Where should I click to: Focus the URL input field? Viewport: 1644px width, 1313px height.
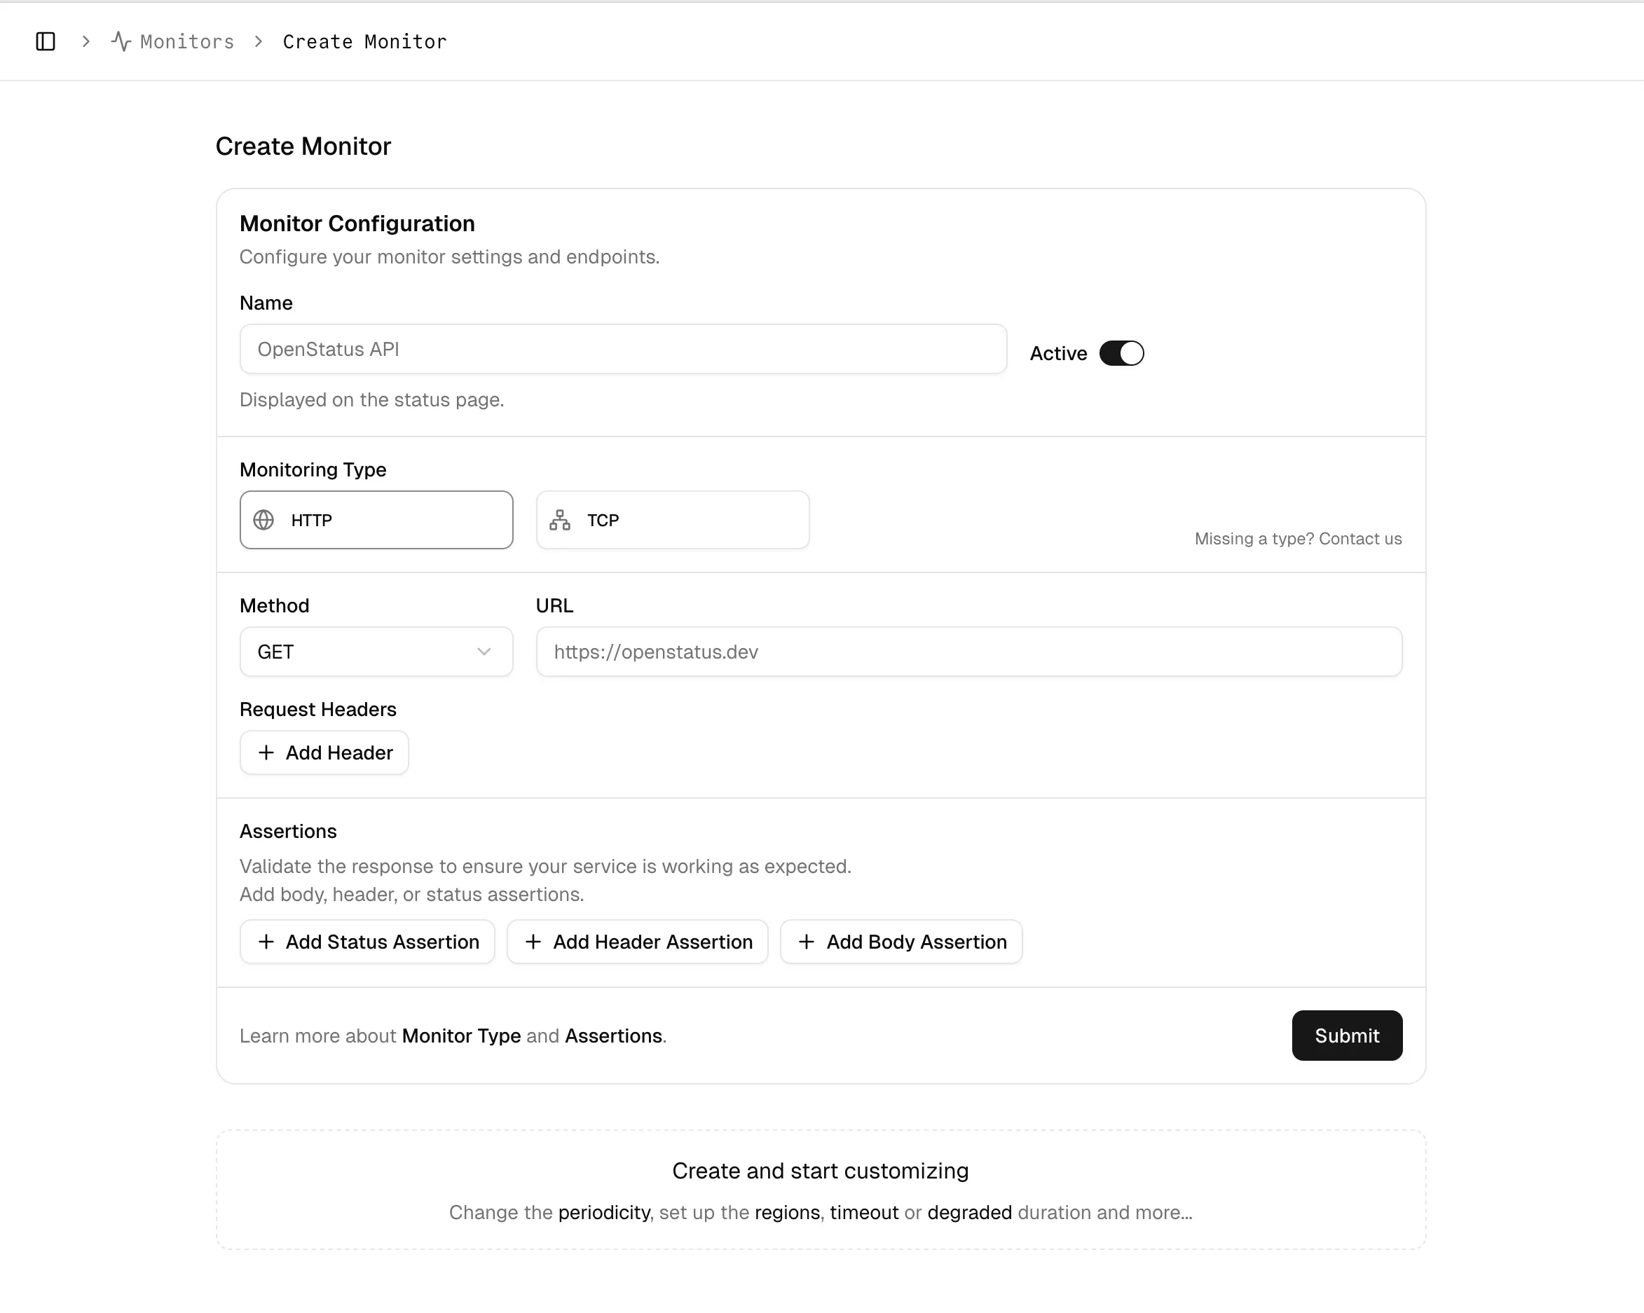coord(968,651)
